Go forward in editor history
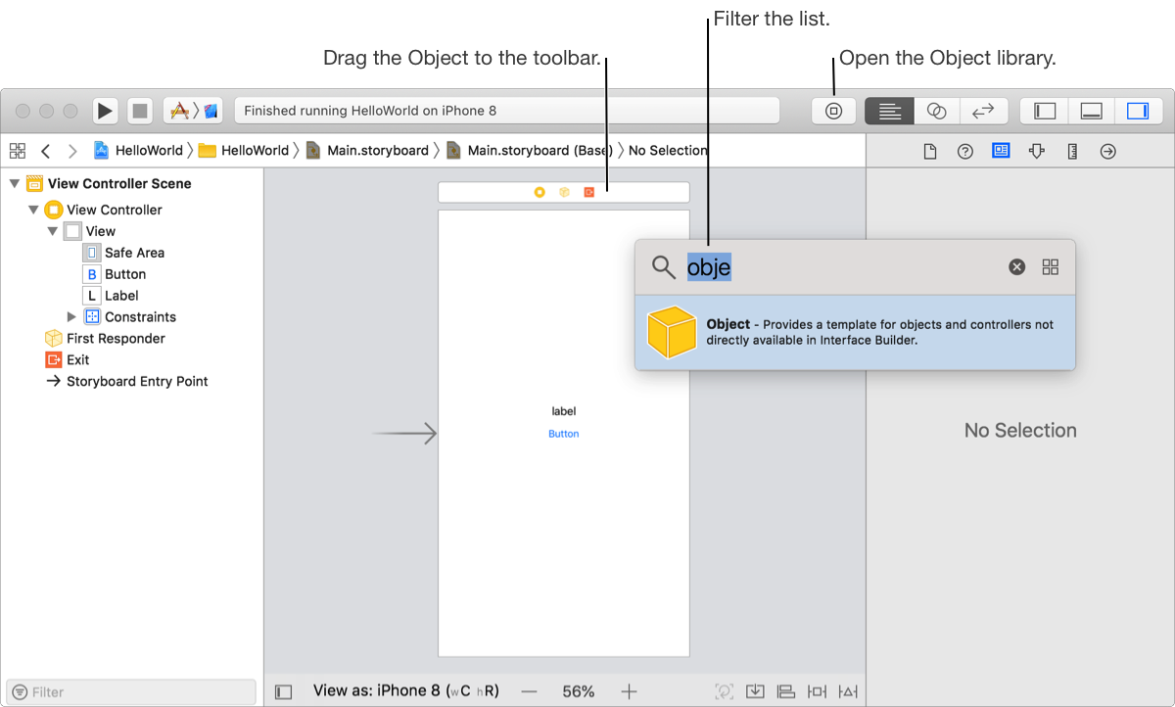Image resolution: width=1175 pixels, height=707 pixels. 72,151
